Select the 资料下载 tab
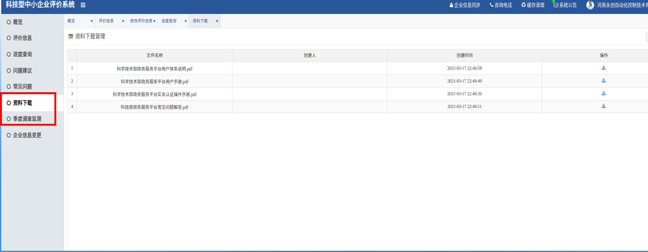 coord(200,21)
